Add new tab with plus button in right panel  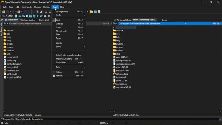pos(174,20)
